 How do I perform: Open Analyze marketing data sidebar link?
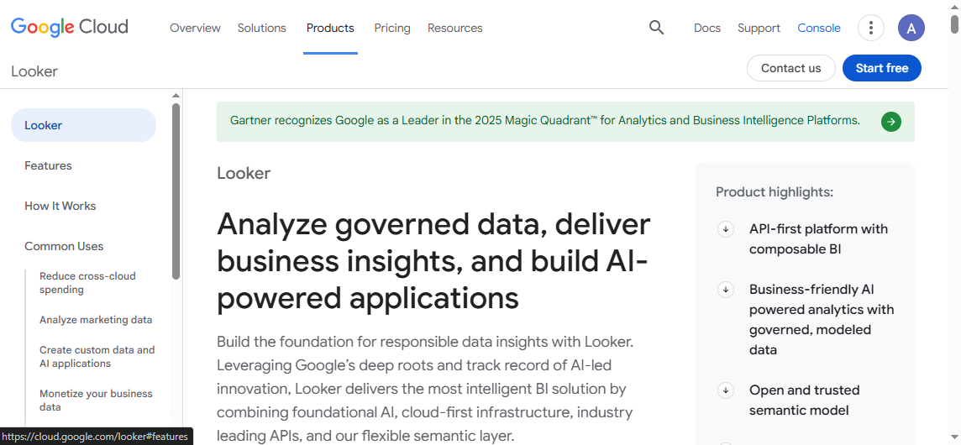point(96,320)
